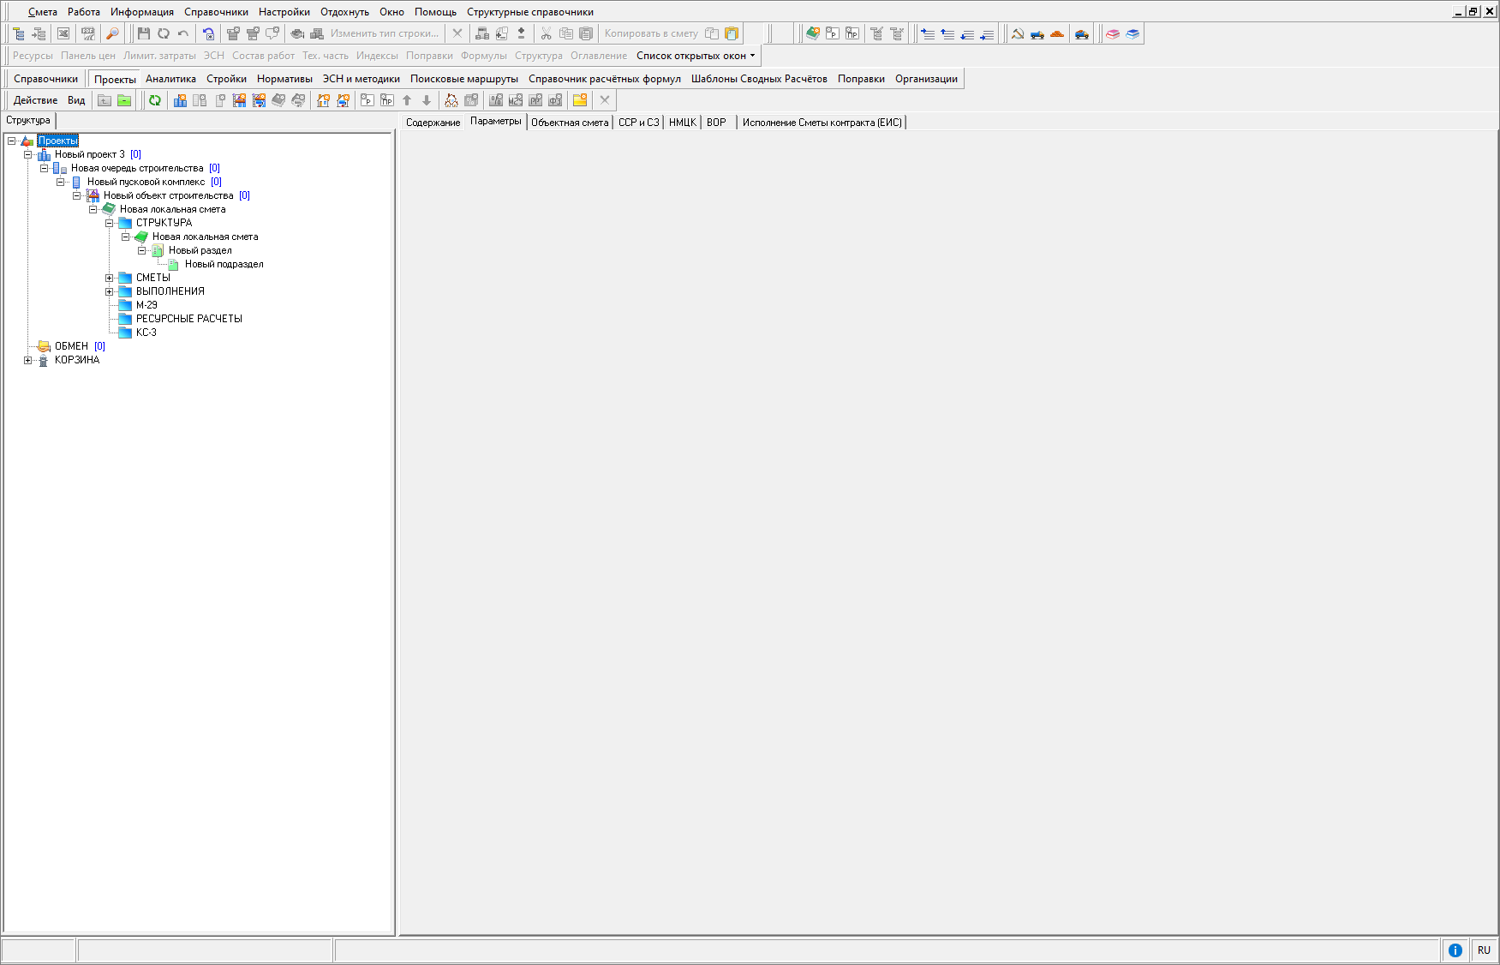The width and height of the screenshot is (1500, 965).
Task: Click the Действие button
Action: (36, 100)
